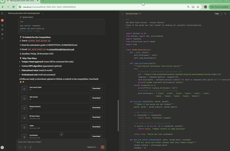
Task: Click the New Chrome available button
Action: (x=219, y=7)
